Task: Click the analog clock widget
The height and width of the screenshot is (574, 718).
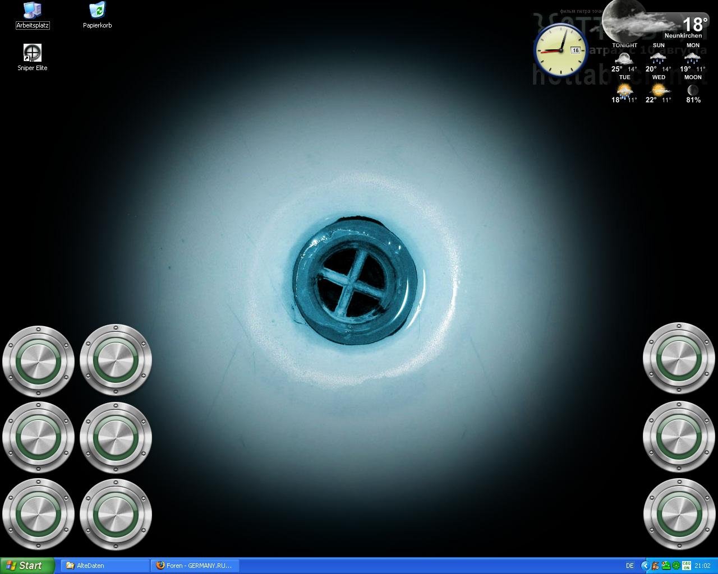Action: click(560, 50)
